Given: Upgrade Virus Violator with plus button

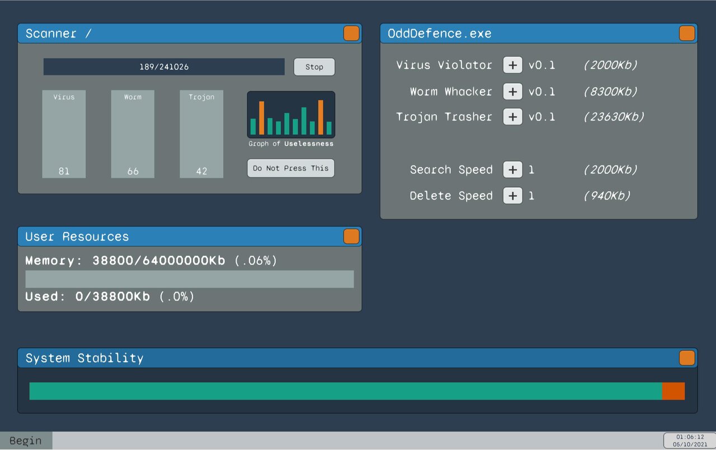Looking at the screenshot, I should (512, 65).
